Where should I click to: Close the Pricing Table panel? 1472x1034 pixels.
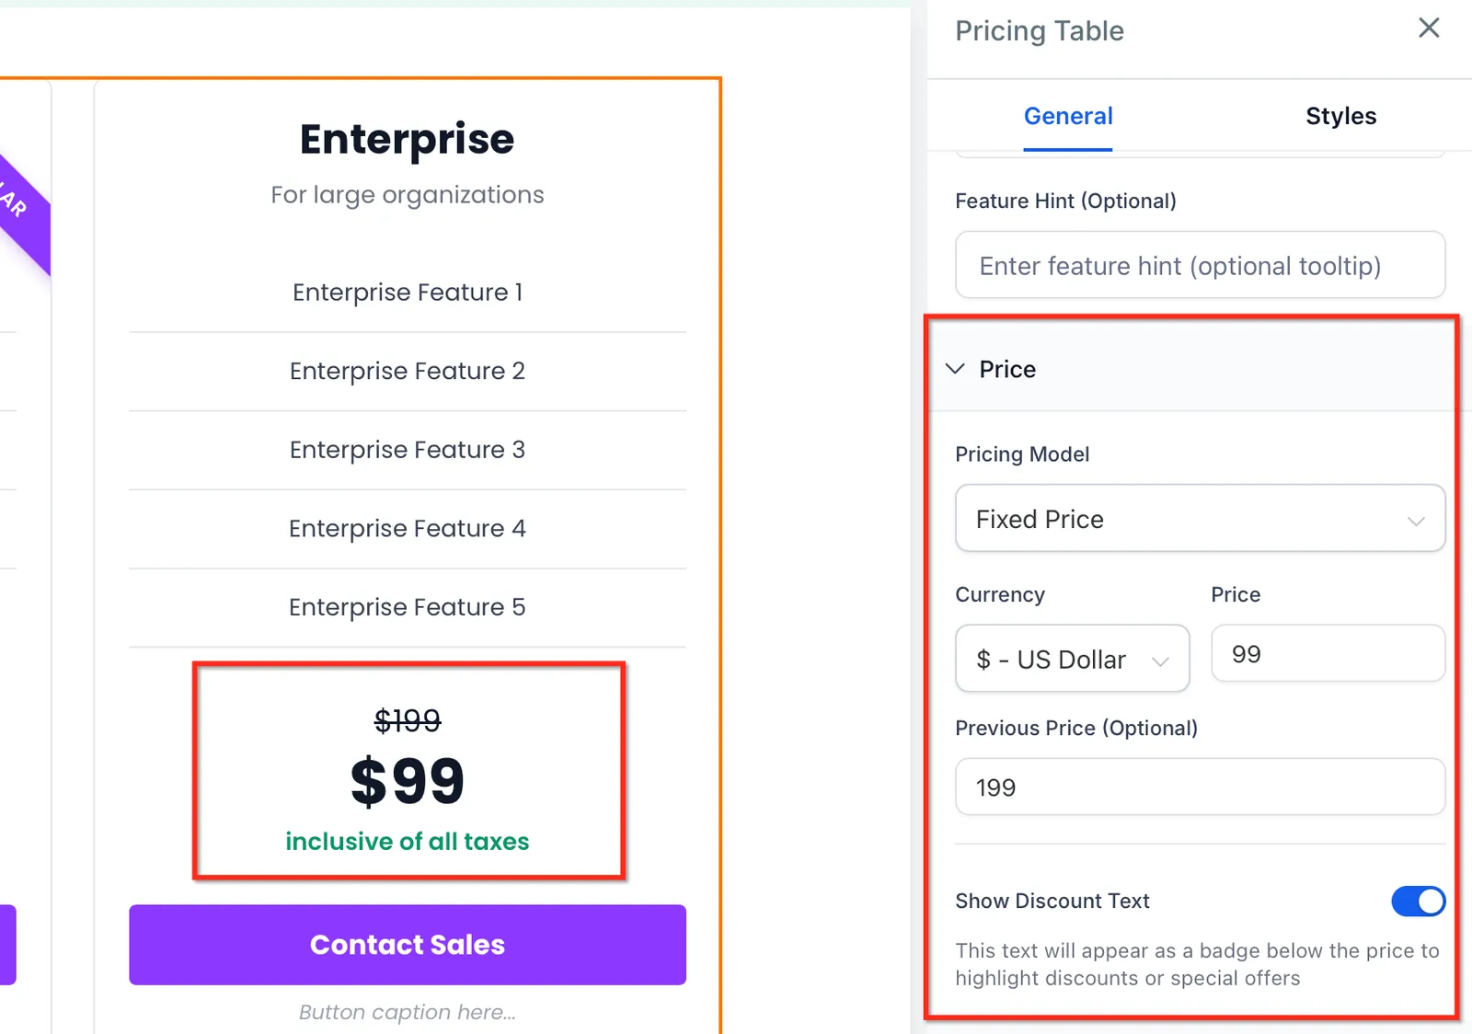tap(1429, 29)
